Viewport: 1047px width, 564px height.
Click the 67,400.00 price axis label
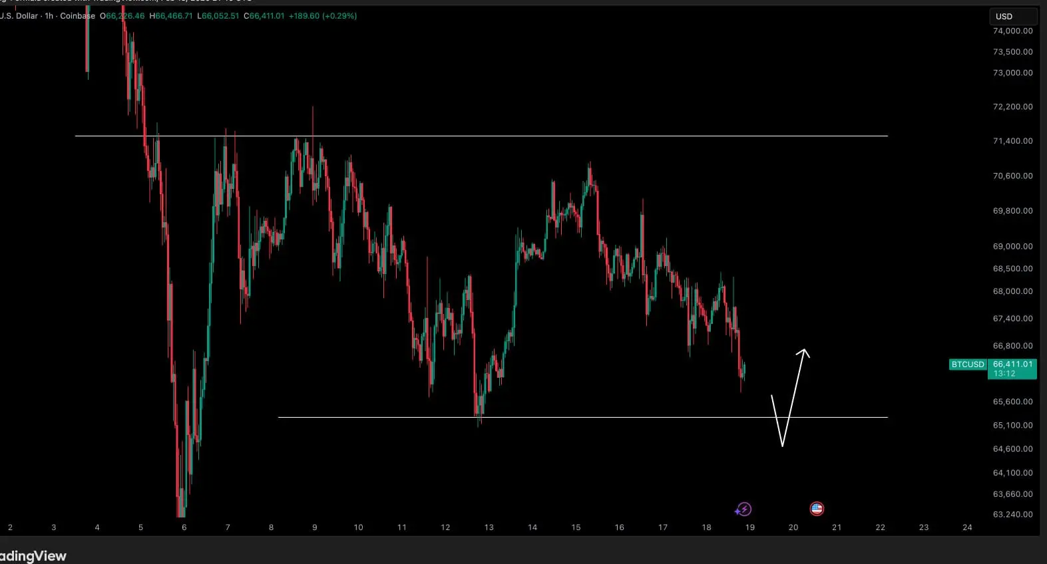(x=1012, y=319)
